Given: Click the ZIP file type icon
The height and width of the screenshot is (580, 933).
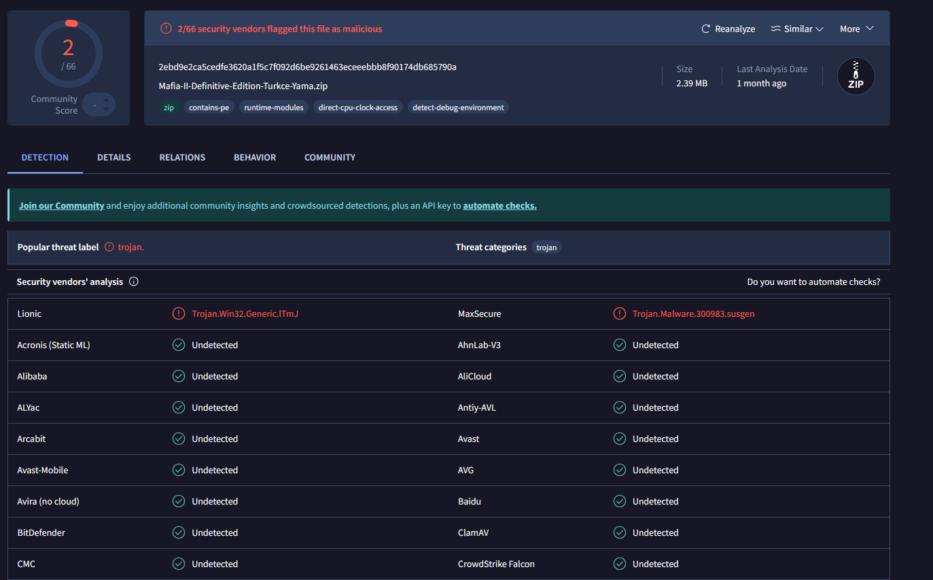Looking at the screenshot, I should (x=856, y=76).
